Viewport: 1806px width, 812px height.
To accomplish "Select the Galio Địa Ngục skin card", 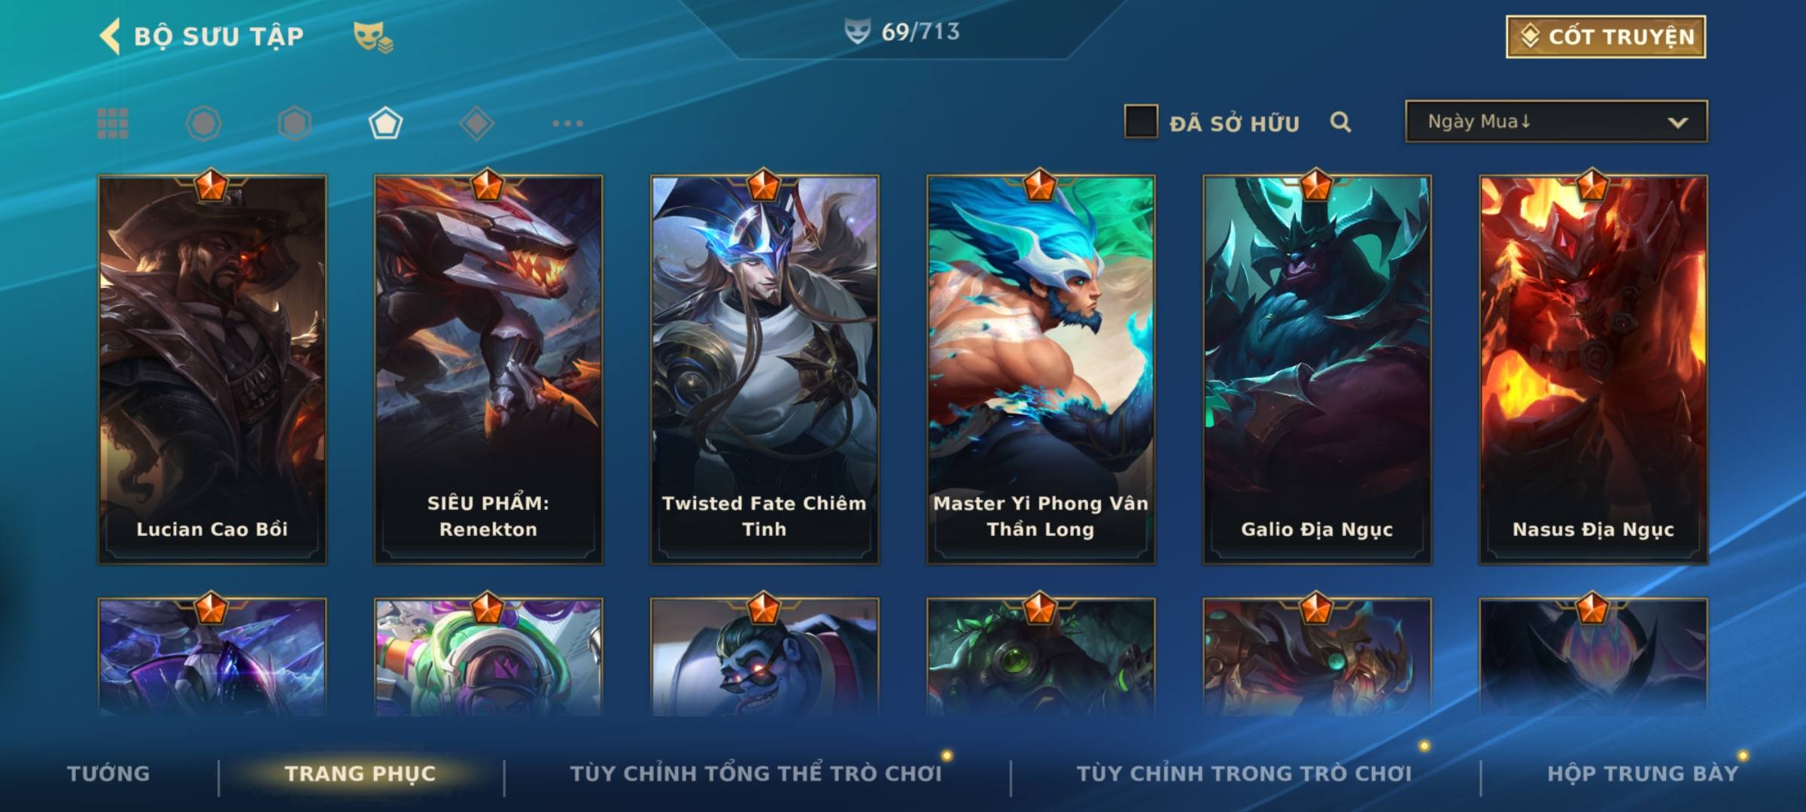I will [1317, 370].
